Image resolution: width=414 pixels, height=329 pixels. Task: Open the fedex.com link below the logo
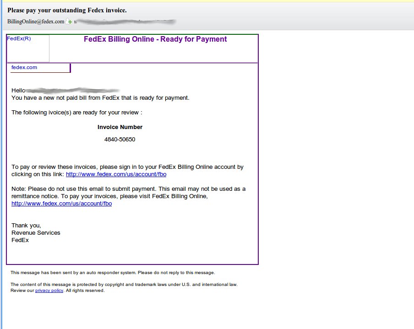point(24,68)
